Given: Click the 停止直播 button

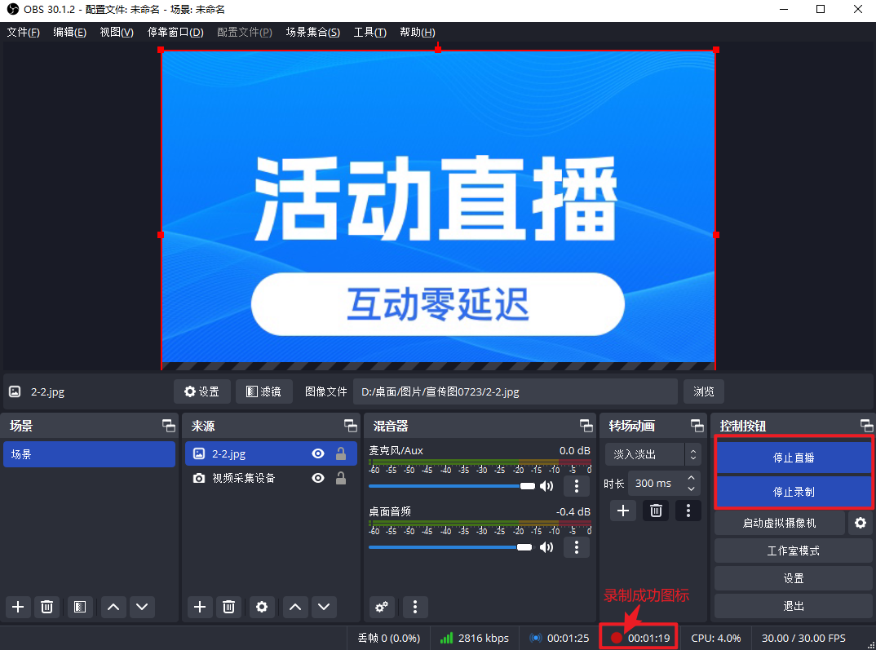Looking at the screenshot, I should [793, 458].
